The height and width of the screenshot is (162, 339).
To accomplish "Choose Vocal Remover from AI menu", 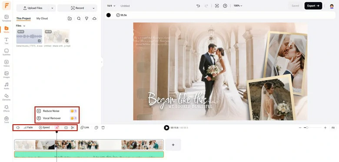I will pyautogui.click(x=57, y=119).
